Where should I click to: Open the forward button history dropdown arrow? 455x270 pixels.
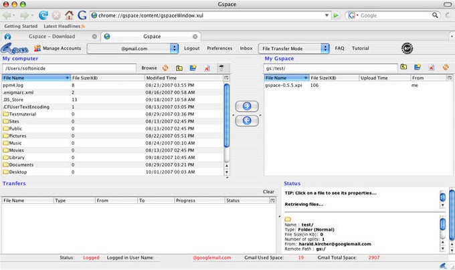[x=32, y=15]
